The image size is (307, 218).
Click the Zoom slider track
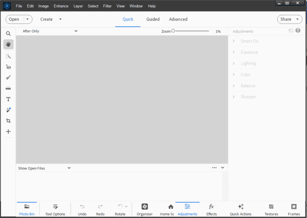tap(192, 31)
